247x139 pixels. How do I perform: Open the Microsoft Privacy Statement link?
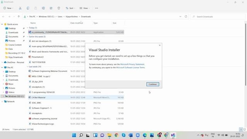click(x=132, y=64)
